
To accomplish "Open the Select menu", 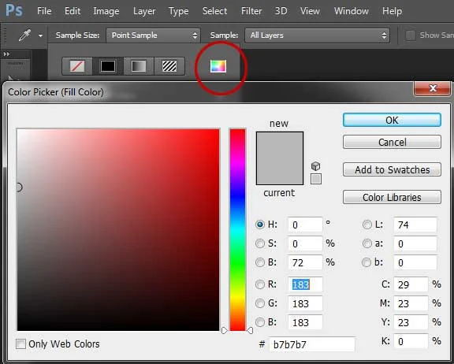I will (x=215, y=11).
